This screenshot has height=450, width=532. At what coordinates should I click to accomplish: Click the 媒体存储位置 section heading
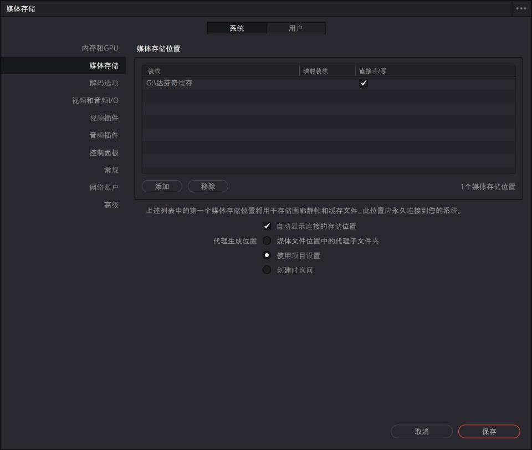click(x=158, y=49)
